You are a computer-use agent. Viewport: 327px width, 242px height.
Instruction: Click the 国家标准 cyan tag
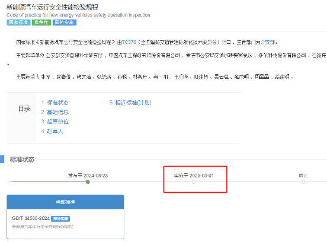point(18,23)
